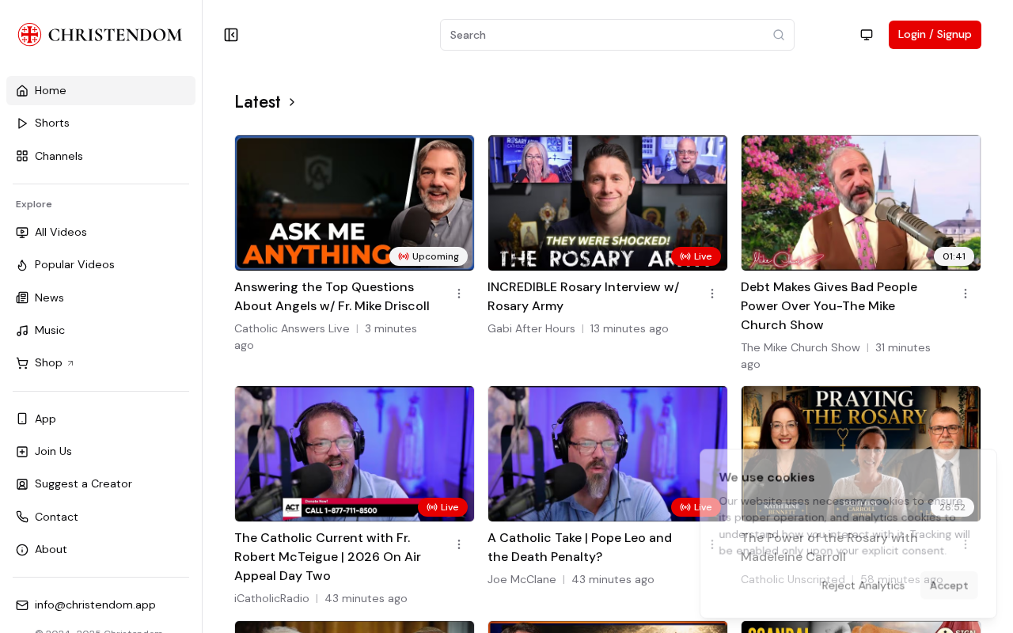
Task: Click the News newspaper icon
Action: (22, 298)
